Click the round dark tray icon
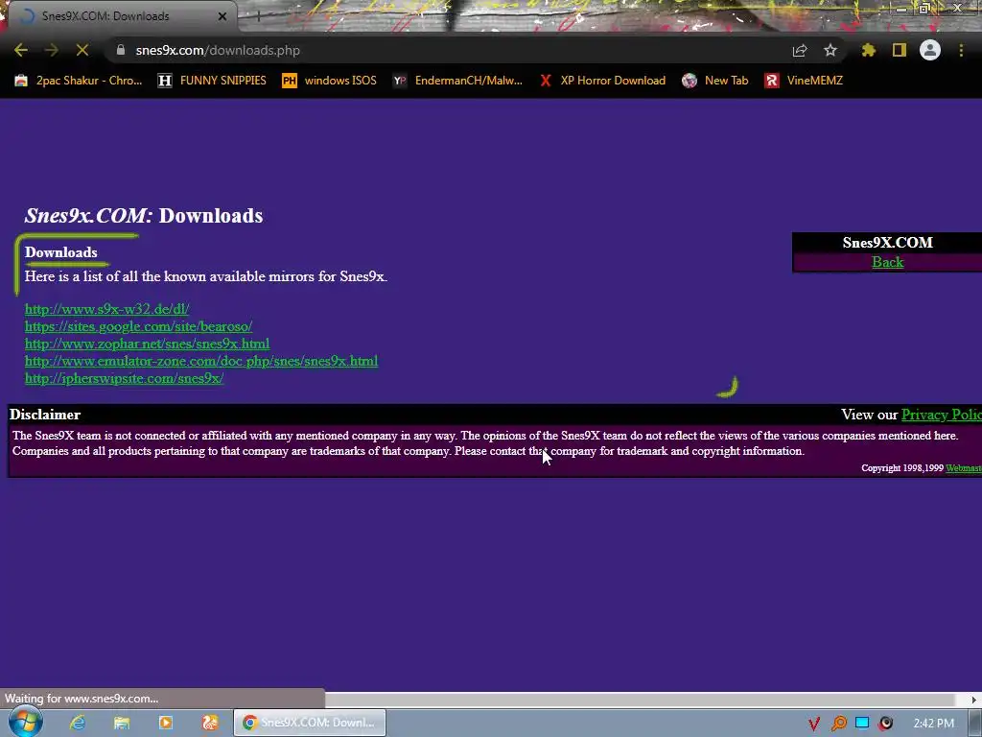982x737 pixels. click(x=885, y=724)
